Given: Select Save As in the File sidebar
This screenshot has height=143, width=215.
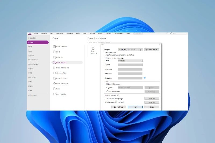Looking at the screenshot, I should [31, 56].
